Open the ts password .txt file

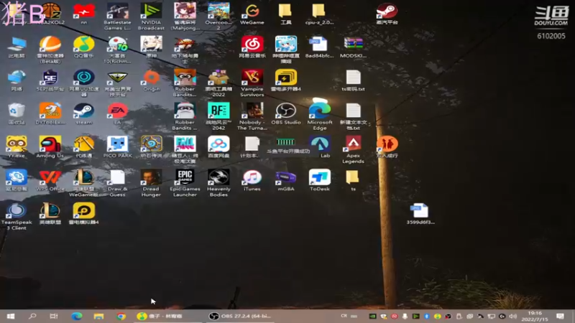pyautogui.click(x=353, y=80)
